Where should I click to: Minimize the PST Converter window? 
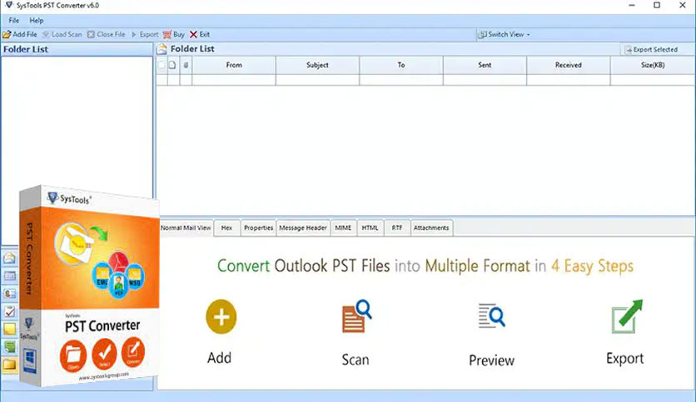point(632,5)
